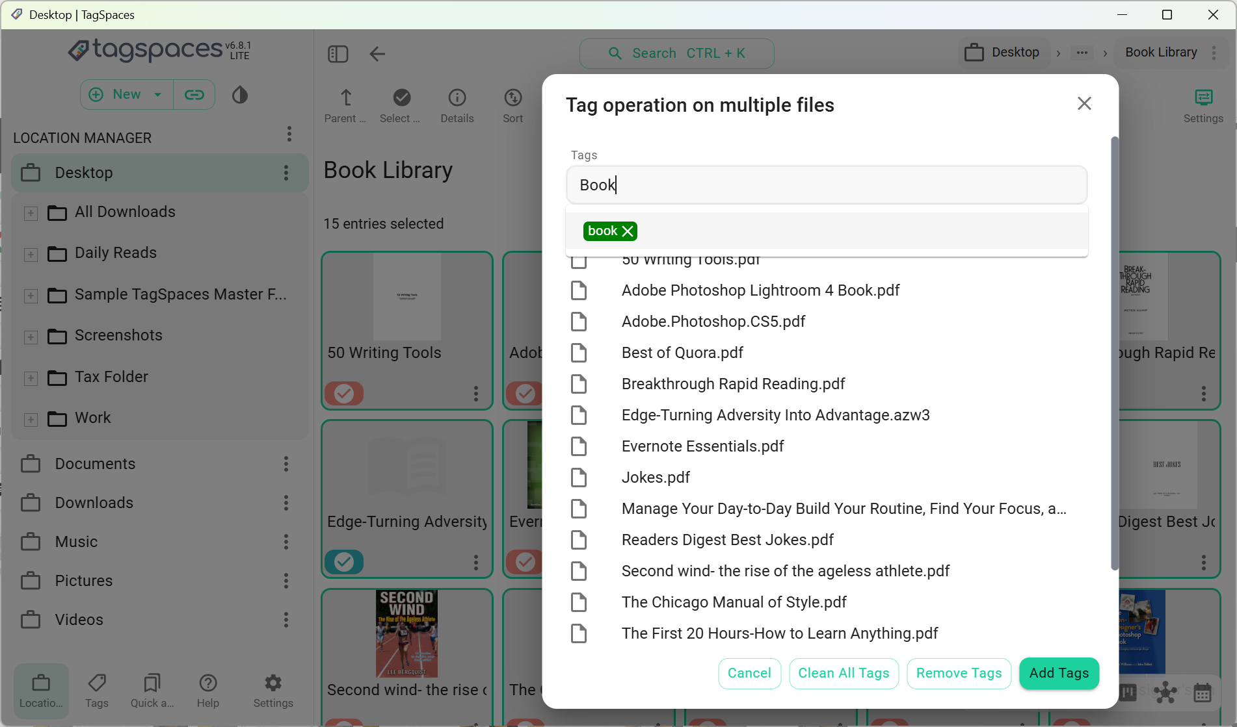Toggle the left sidebar panel icon

click(338, 53)
